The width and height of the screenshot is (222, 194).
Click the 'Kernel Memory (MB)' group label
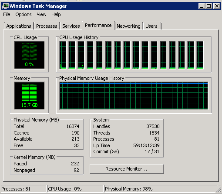34,157
